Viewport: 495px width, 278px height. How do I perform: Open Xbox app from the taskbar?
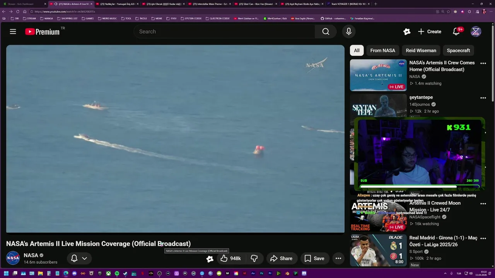108,273
